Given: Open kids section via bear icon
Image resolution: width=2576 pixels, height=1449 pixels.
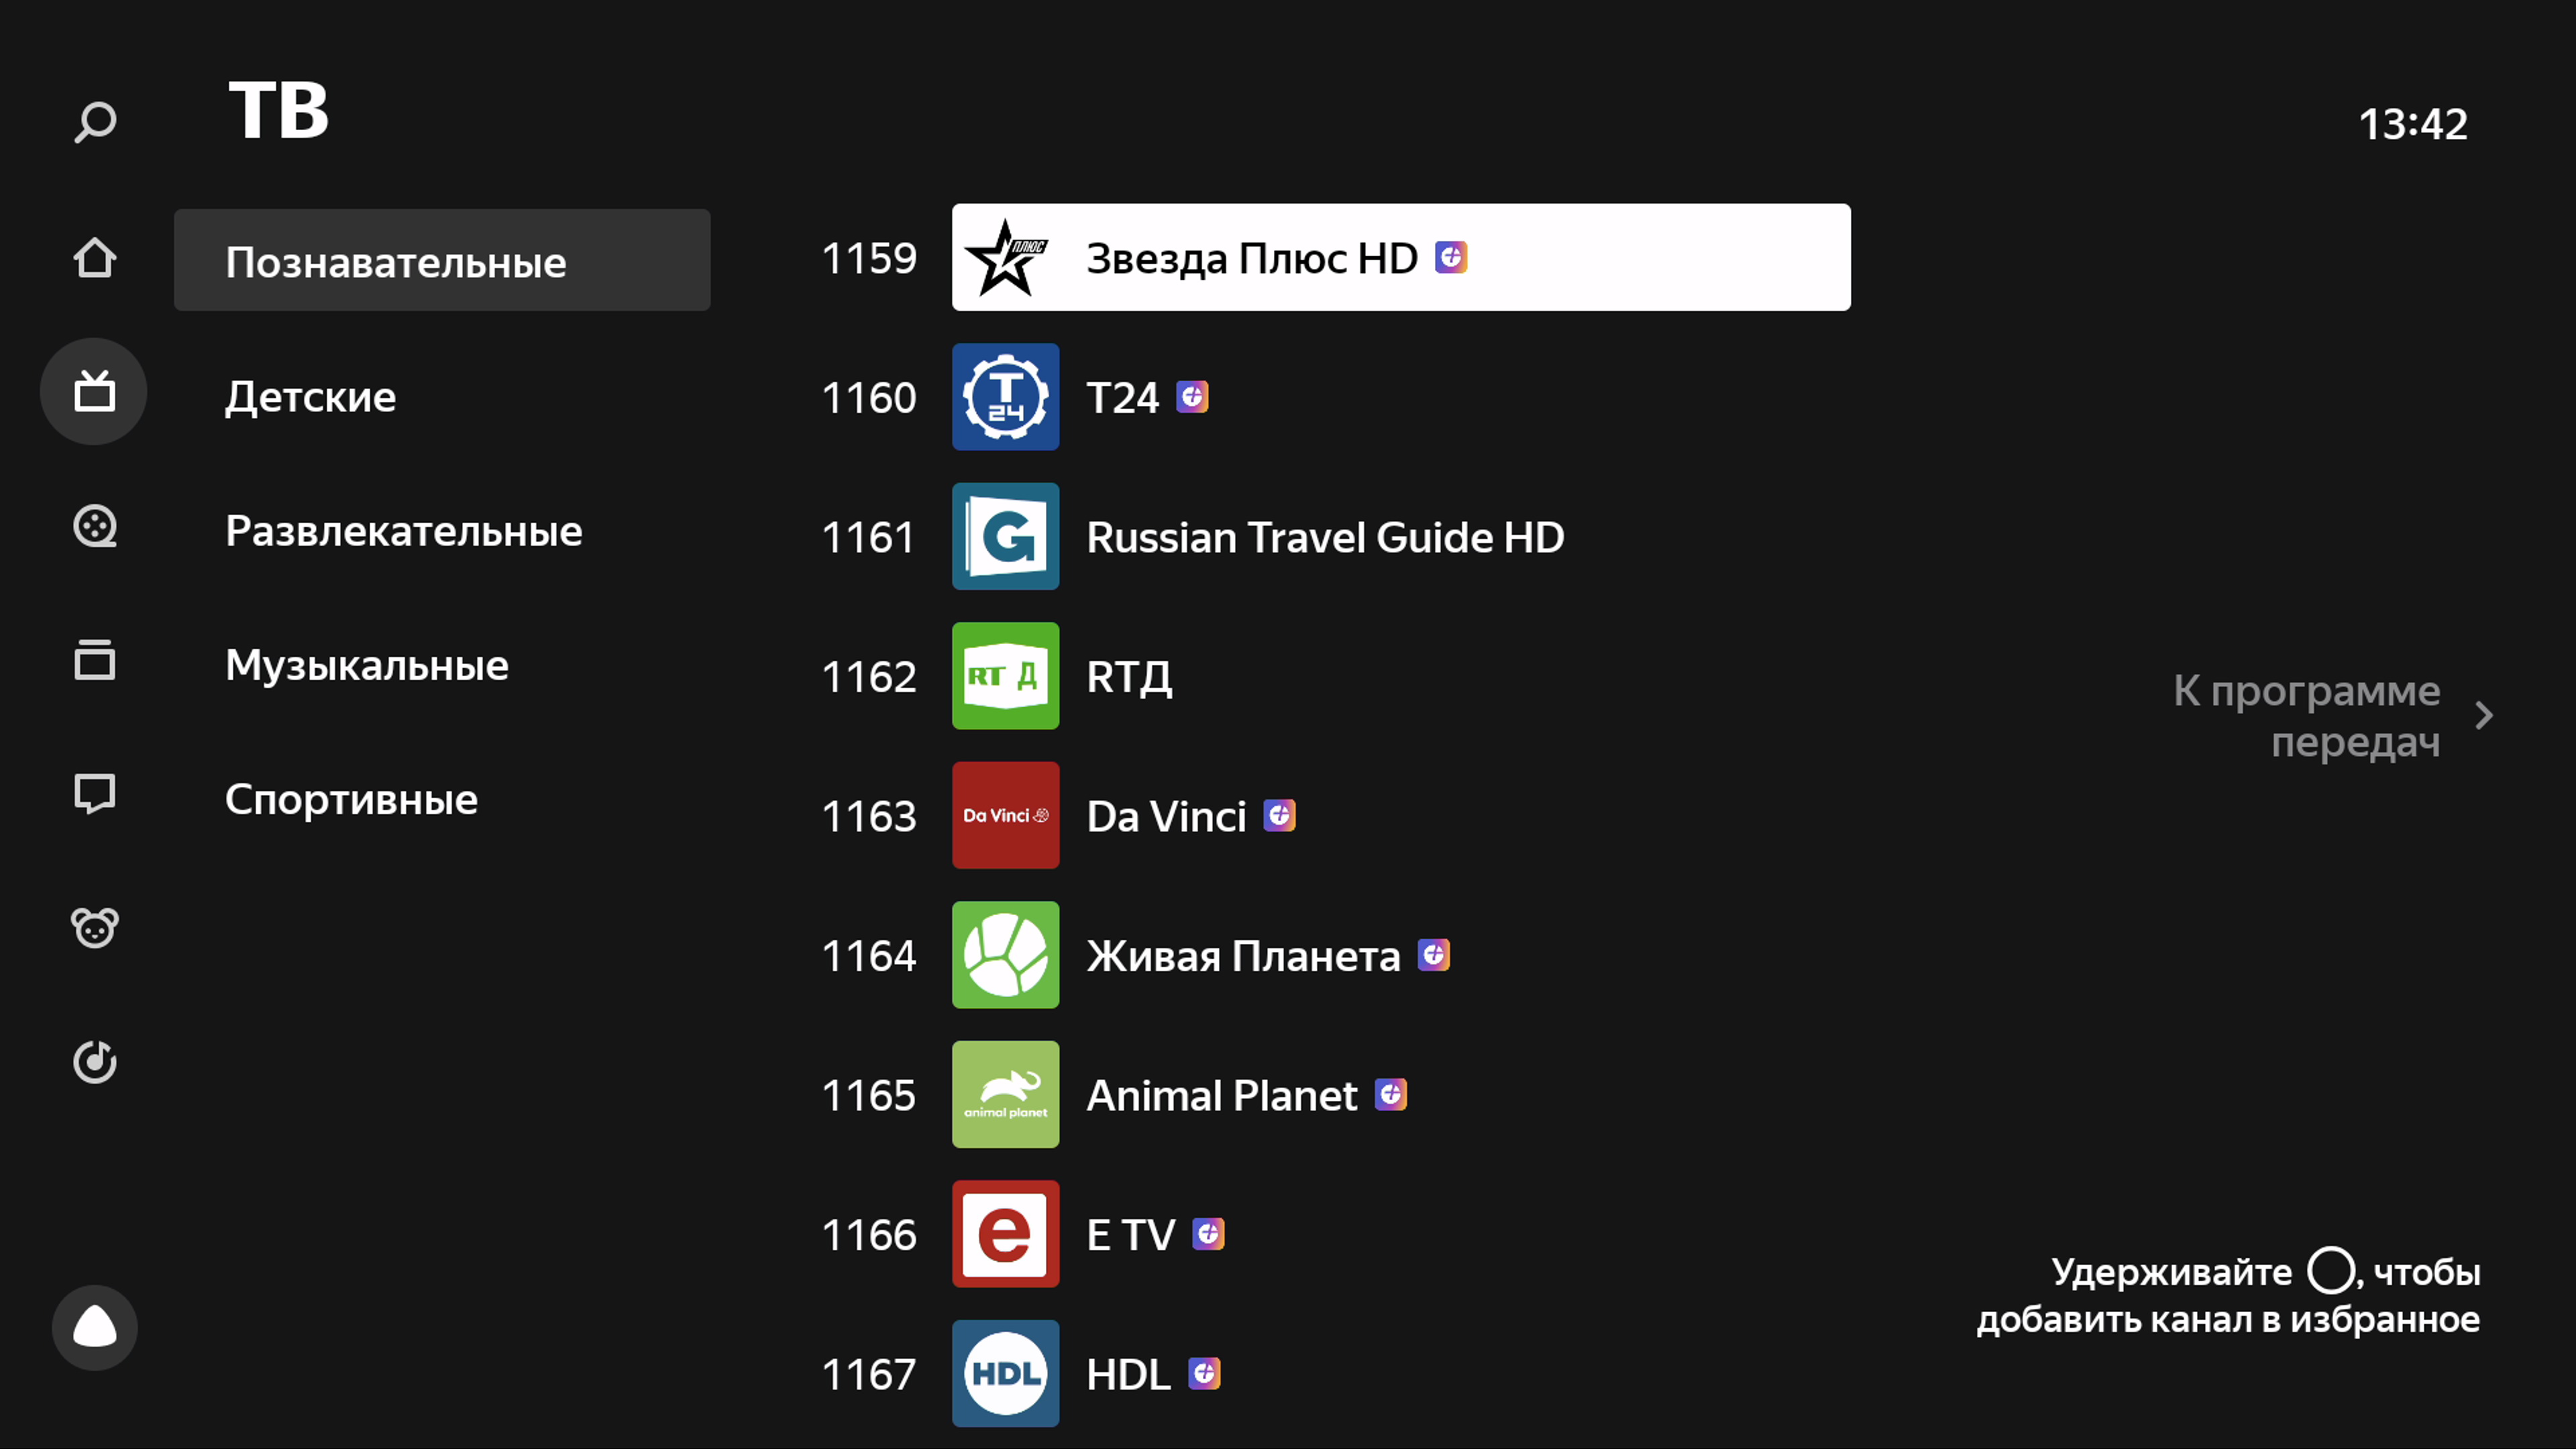Looking at the screenshot, I should click(x=95, y=928).
